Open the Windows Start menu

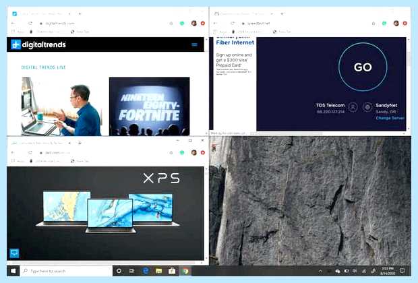13,271
